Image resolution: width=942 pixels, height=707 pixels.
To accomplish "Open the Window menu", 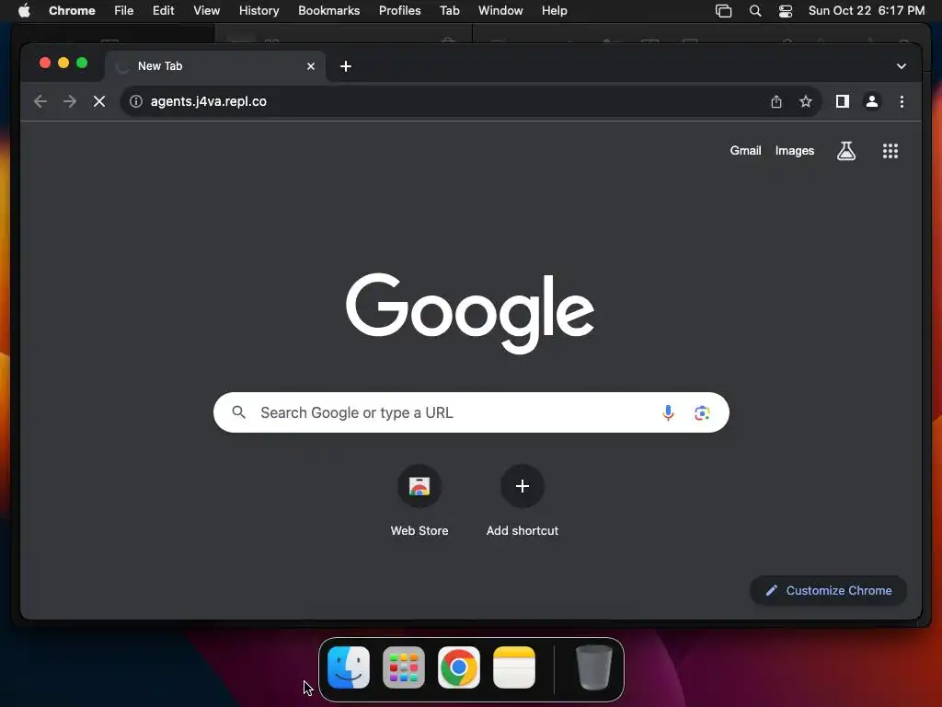I will point(500,11).
